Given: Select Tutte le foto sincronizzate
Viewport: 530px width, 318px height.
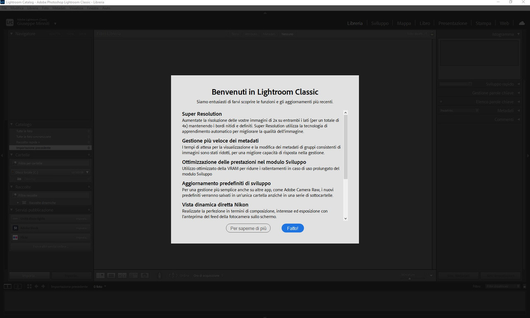Looking at the screenshot, I should tap(50, 136).
